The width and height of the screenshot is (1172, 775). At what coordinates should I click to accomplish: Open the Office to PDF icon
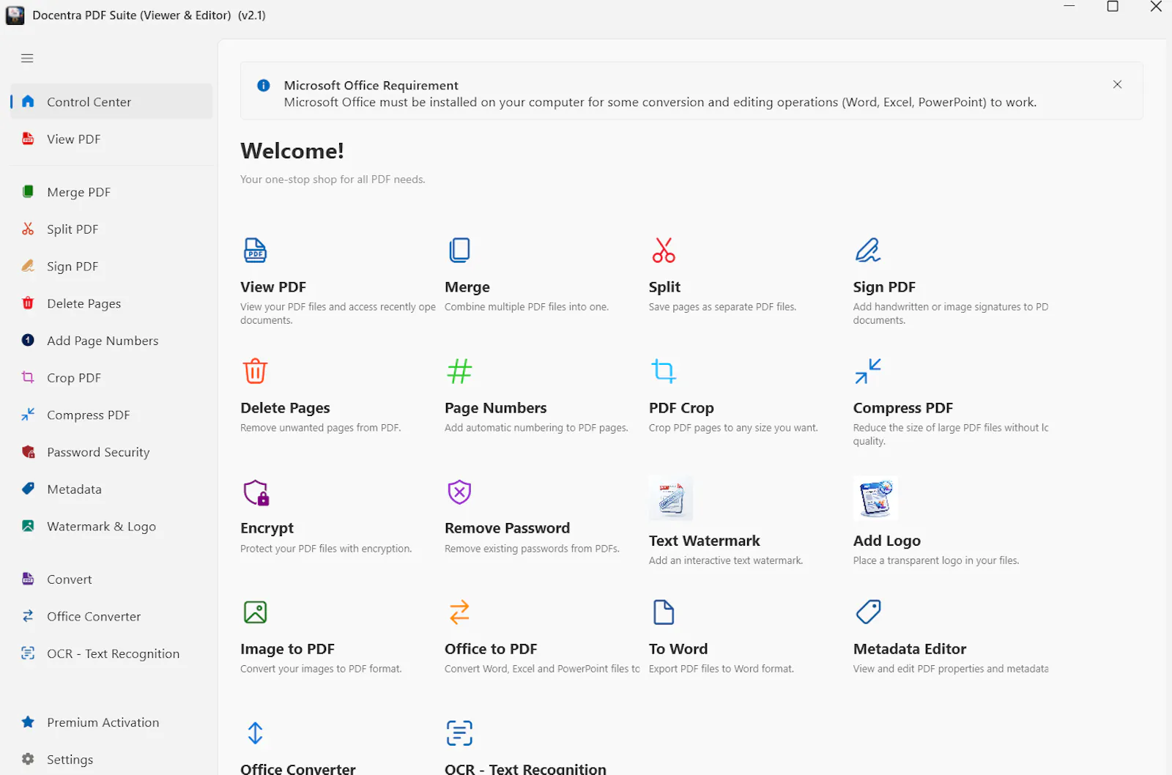click(459, 612)
